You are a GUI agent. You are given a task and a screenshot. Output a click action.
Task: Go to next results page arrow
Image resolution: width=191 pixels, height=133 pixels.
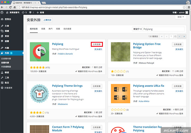click(179, 36)
